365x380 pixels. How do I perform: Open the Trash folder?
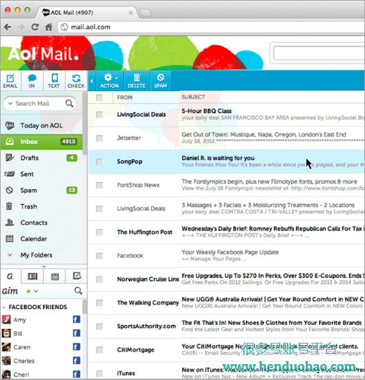[x=42, y=207]
